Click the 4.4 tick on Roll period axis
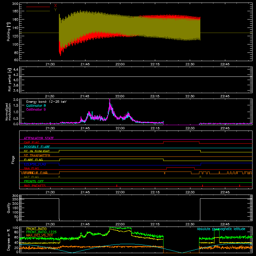The image size is (256, 256). click(16, 69)
